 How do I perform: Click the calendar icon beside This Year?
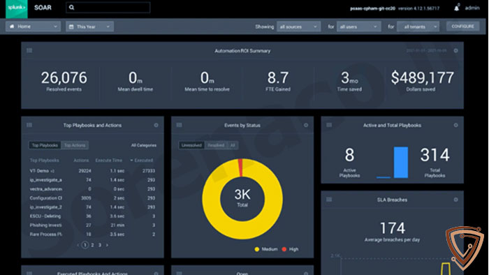click(x=71, y=27)
